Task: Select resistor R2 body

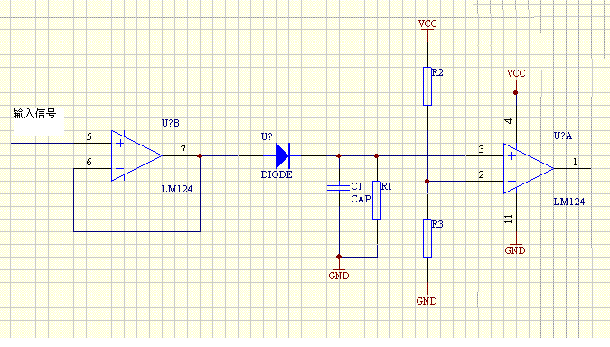Action: [x=427, y=86]
